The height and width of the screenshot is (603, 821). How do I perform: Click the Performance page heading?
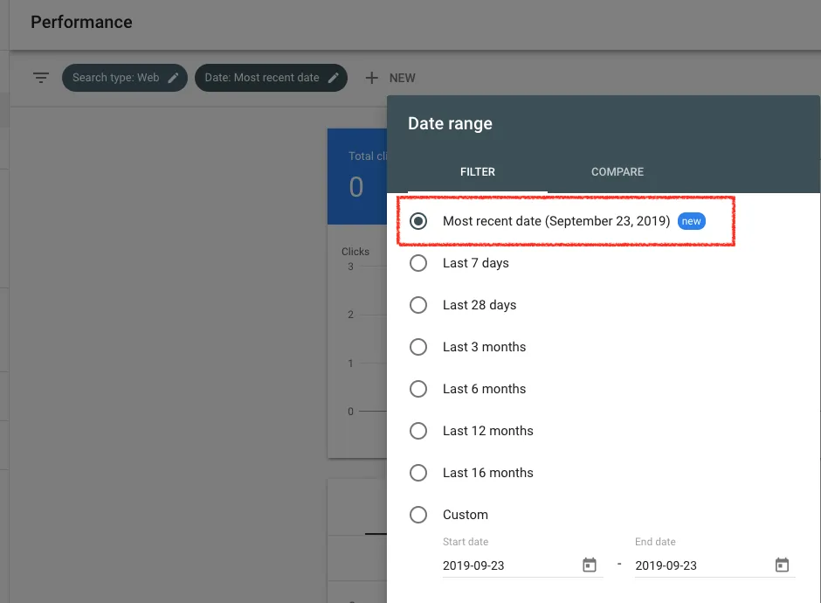[82, 22]
